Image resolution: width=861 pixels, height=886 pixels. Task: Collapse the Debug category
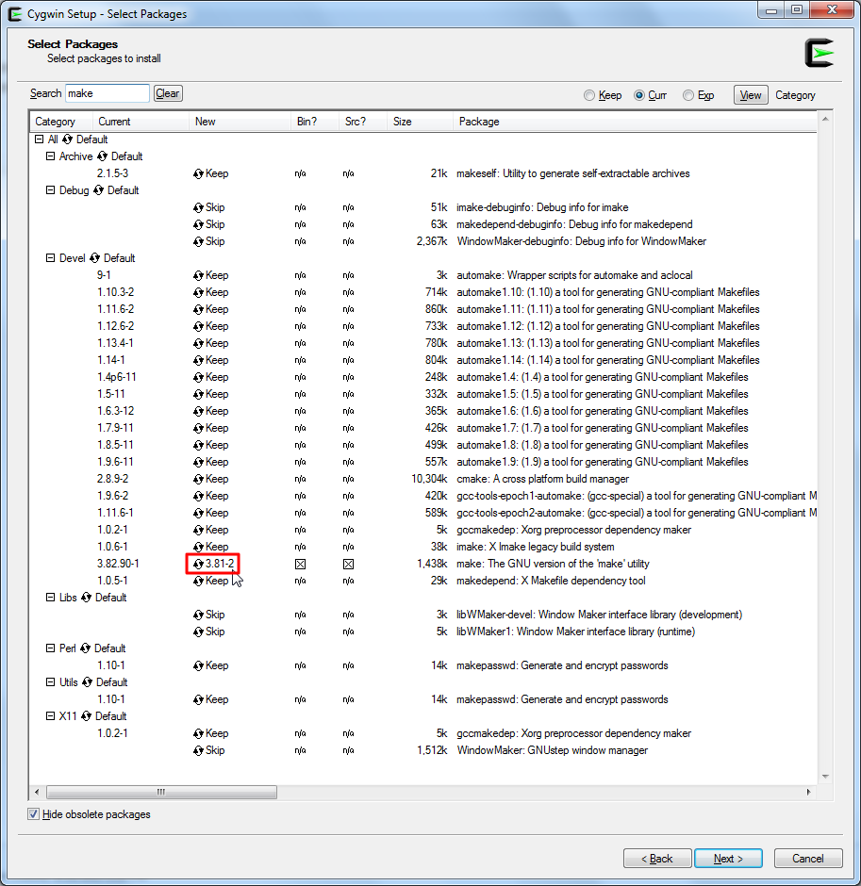[50, 189]
